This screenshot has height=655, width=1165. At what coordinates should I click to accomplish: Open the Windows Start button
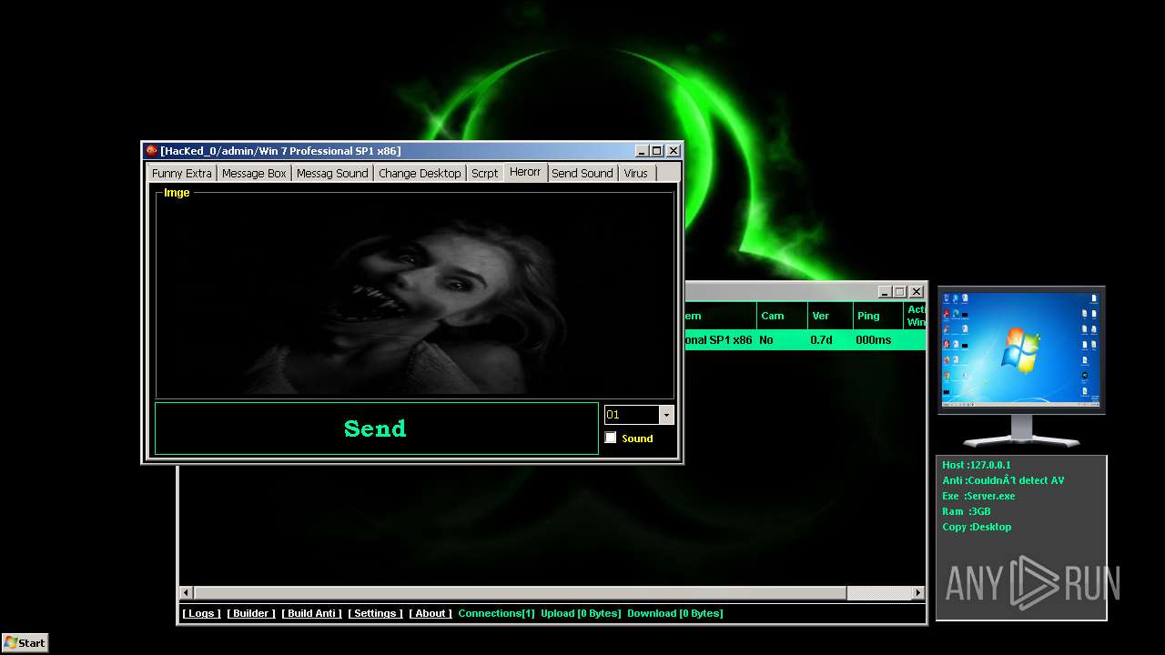(x=25, y=642)
